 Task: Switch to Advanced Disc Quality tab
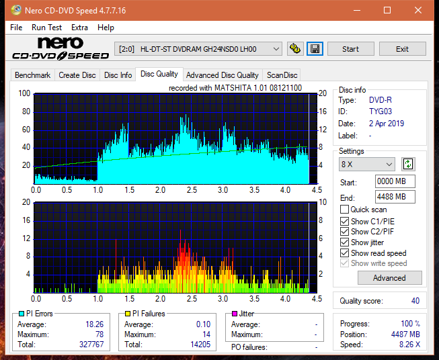pos(223,75)
